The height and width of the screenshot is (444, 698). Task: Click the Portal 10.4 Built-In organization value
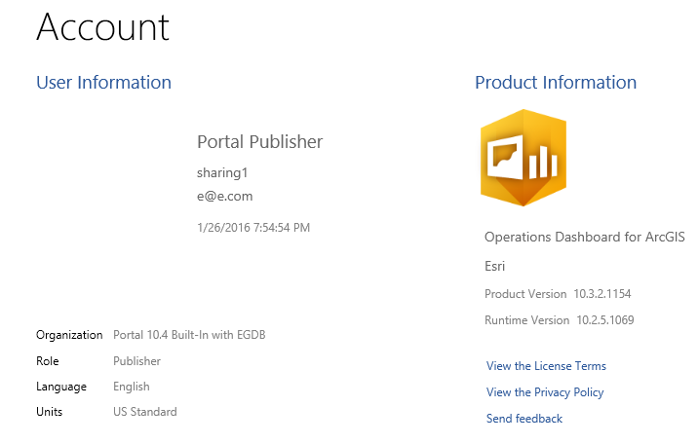(x=189, y=335)
